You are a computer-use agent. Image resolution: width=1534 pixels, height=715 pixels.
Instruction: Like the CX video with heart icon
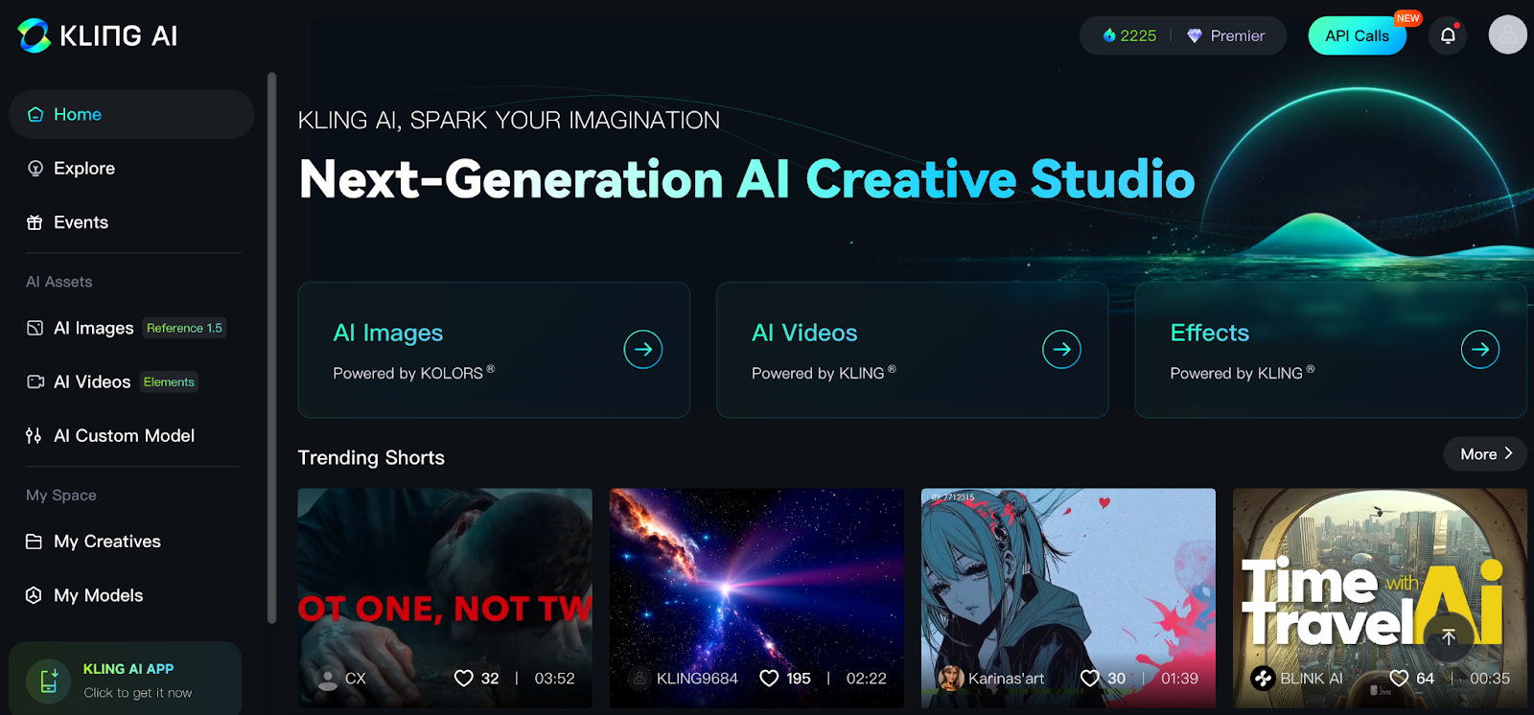463,679
